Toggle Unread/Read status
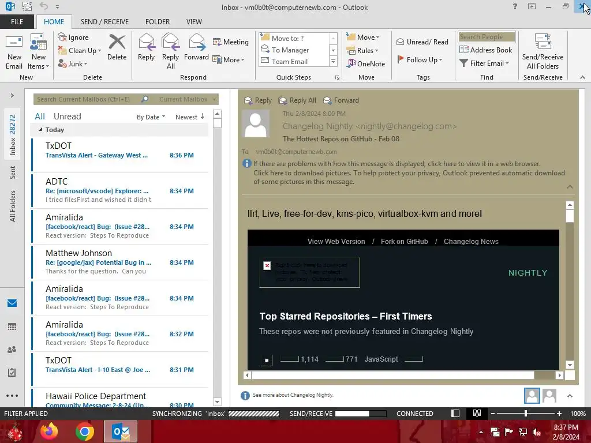Screen dimensions: 591x443 (422, 42)
